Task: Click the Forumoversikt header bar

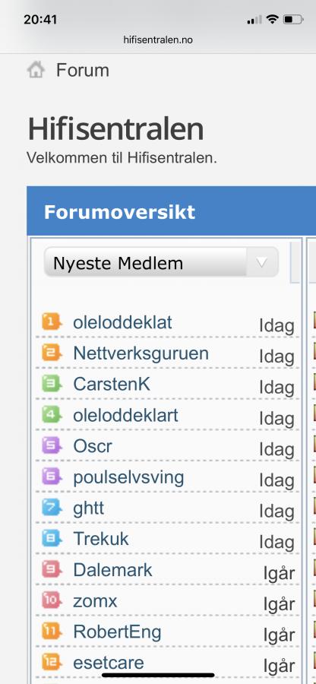Action: pyautogui.click(x=172, y=211)
